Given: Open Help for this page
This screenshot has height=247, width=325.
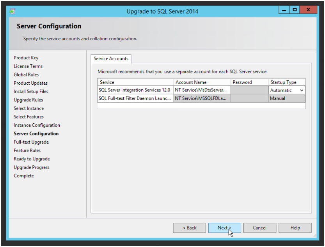Looking at the screenshot, I should click(295, 228).
